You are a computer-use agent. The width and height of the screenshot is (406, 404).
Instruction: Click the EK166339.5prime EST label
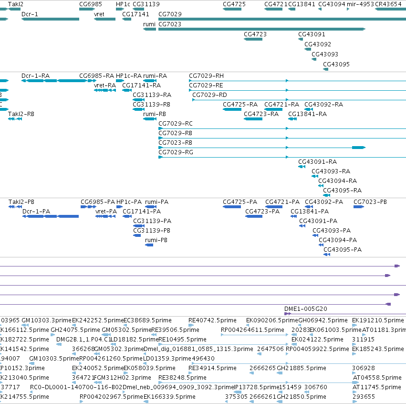click(x=169, y=397)
